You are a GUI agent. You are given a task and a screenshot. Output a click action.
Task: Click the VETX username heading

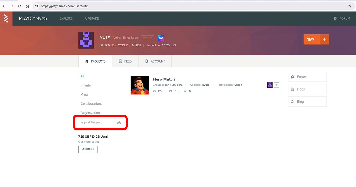tap(105, 37)
